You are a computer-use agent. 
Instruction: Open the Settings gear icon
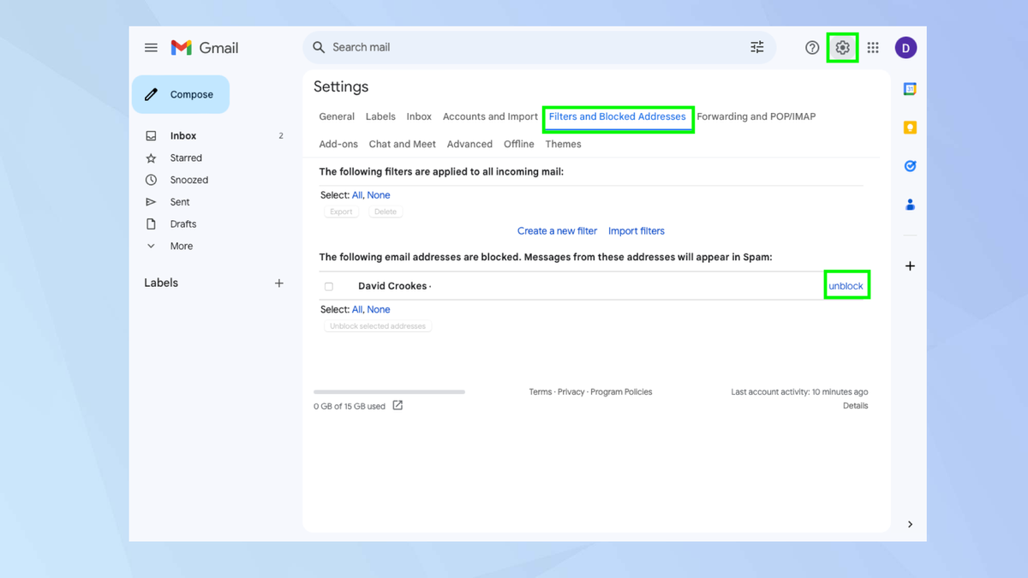tap(841, 47)
